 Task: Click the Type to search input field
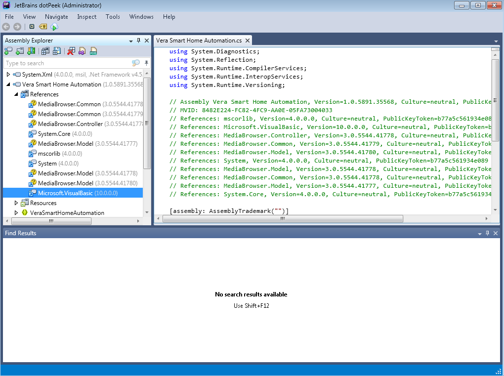(67, 63)
